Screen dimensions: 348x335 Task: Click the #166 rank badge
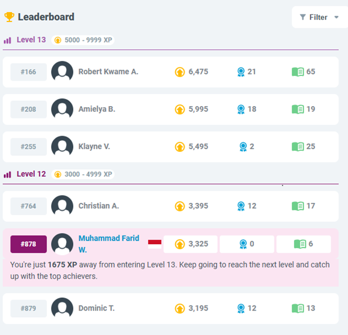28,72
